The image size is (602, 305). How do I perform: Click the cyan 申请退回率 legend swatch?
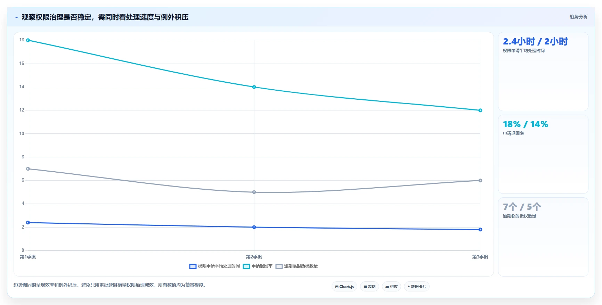(246, 266)
